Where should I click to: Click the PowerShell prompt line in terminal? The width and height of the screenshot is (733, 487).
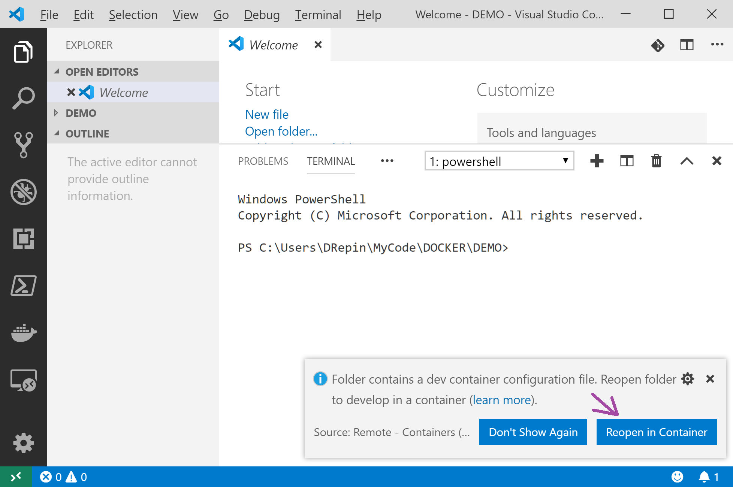[373, 248]
